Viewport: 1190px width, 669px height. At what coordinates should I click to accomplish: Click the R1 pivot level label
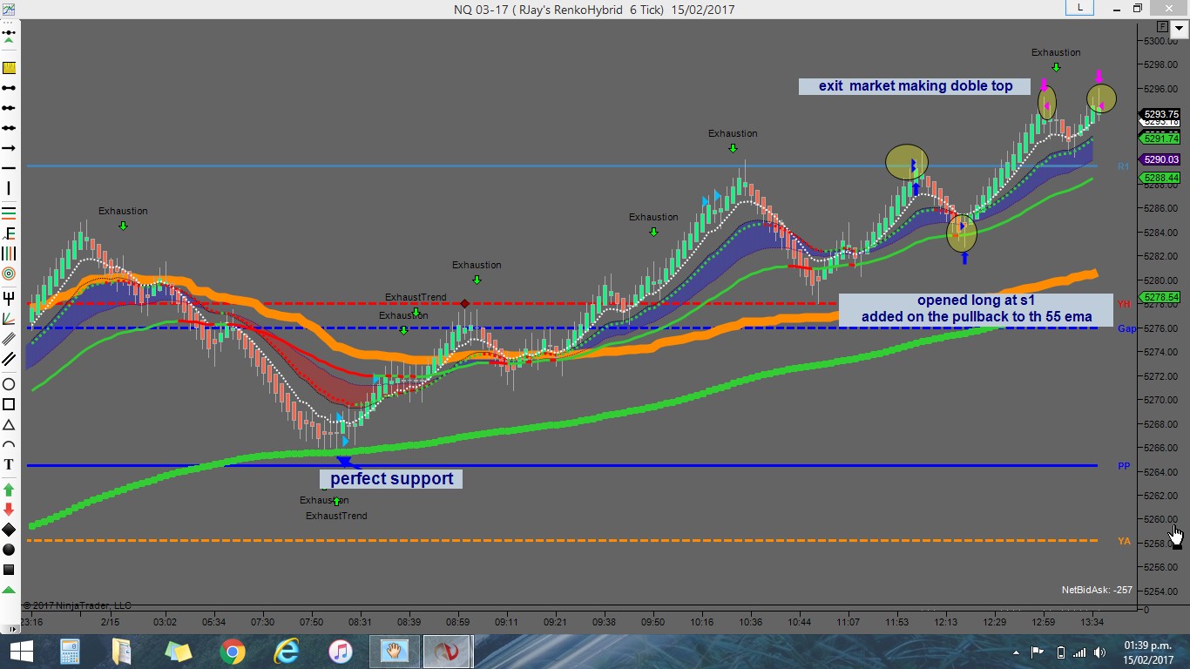tap(1124, 166)
